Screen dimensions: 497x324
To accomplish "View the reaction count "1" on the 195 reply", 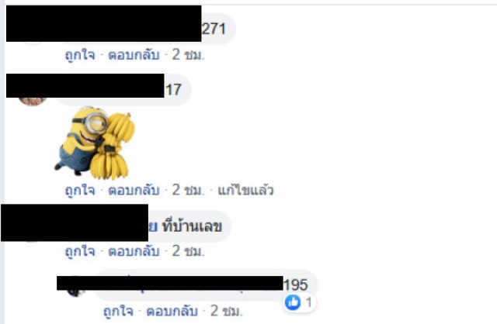I will coord(309,302).
